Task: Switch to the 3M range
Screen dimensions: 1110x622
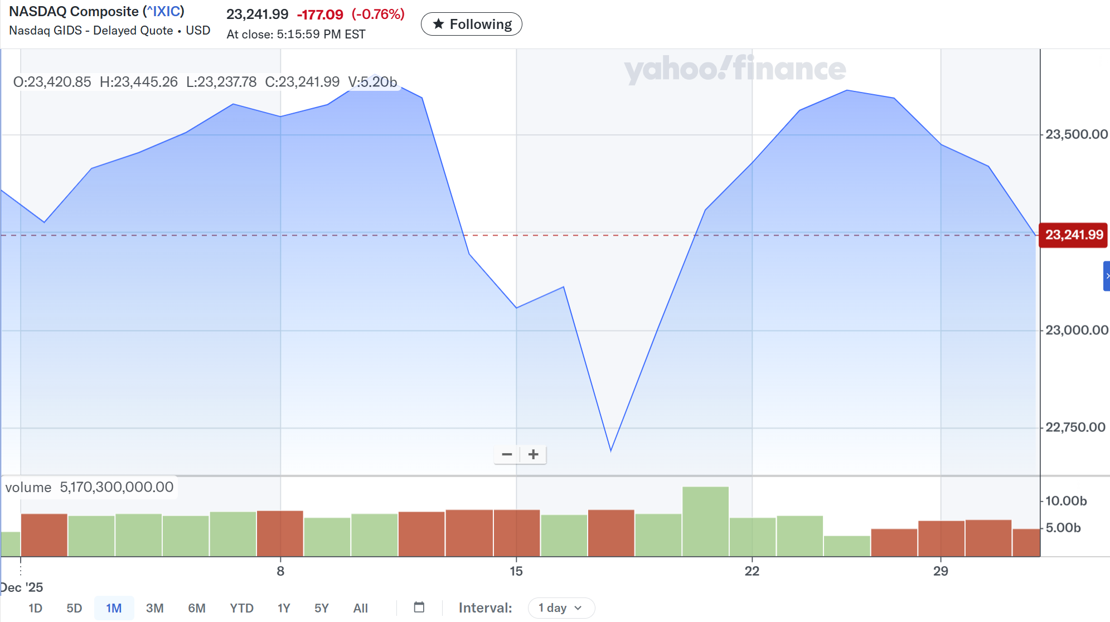Action: 154,608
